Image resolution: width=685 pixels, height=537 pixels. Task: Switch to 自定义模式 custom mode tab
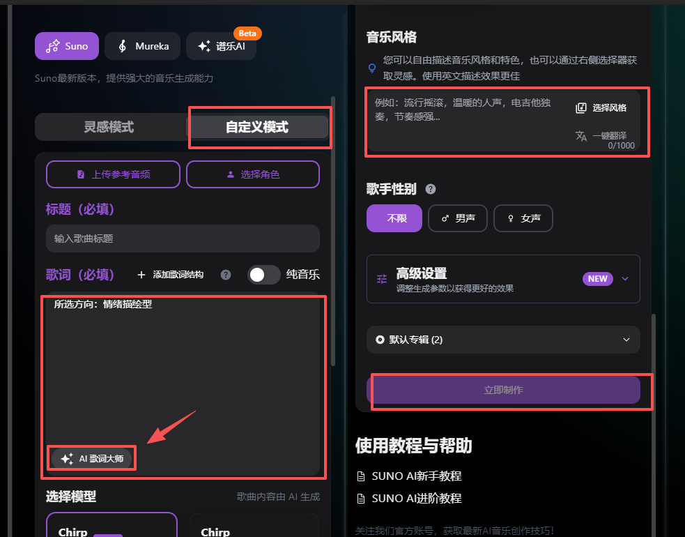click(x=259, y=128)
